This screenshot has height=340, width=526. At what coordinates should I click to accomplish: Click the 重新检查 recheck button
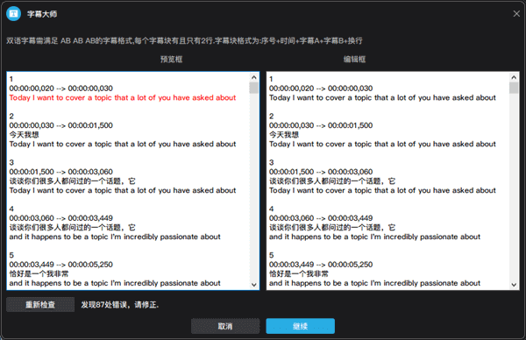(40, 304)
